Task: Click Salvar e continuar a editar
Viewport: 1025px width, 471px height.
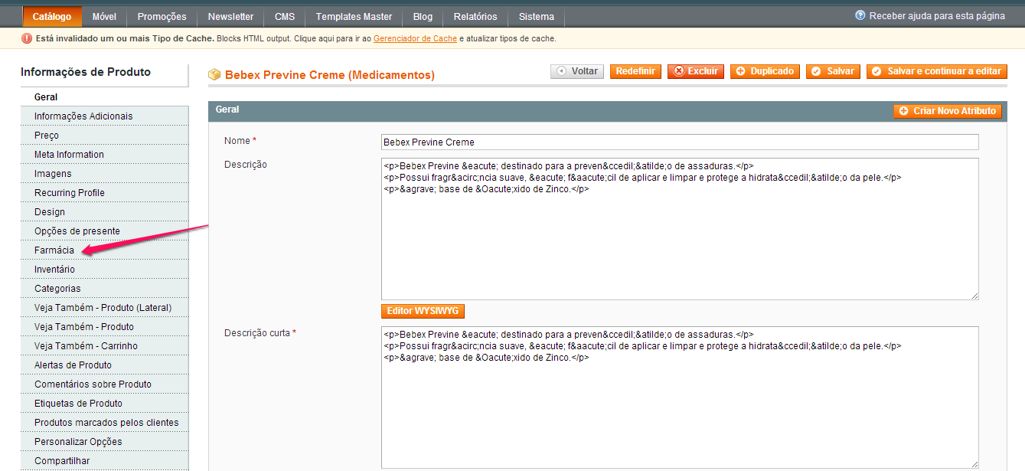Action: click(x=937, y=71)
